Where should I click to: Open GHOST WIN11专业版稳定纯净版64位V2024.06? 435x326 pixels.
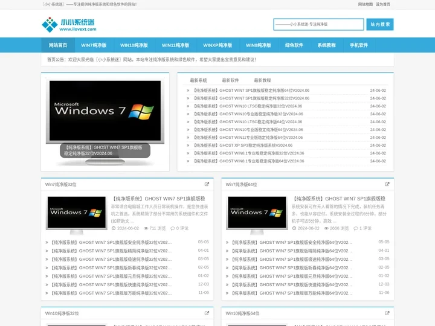(248, 138)
